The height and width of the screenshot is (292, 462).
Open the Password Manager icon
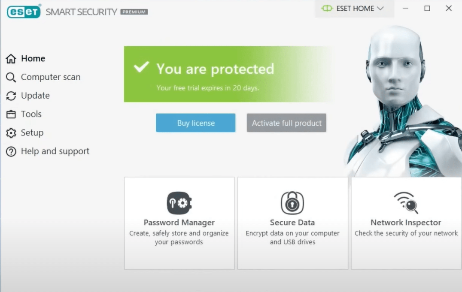click(x=179, y=203)
